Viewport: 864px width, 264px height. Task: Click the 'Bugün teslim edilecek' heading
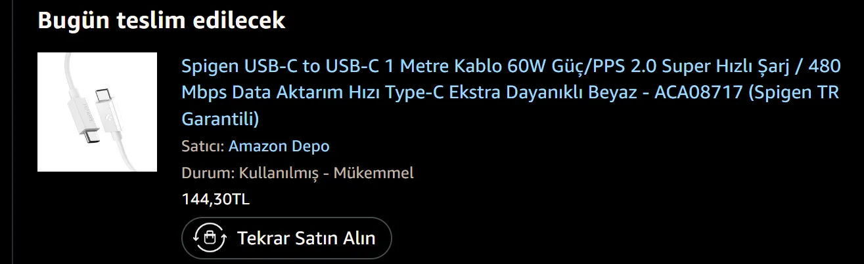coord(162,20)
